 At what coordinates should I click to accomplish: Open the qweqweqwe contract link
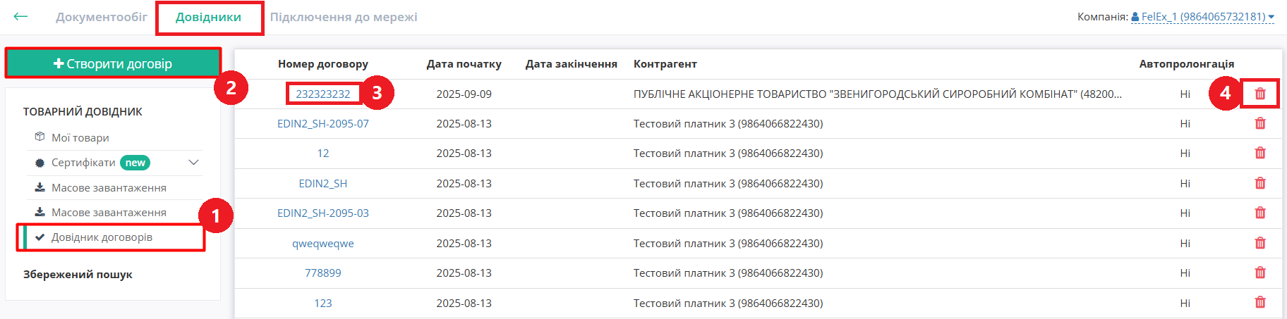[323, 244]
